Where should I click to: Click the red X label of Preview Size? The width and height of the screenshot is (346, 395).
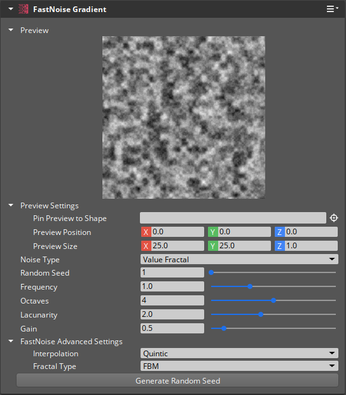pos(146,246)
